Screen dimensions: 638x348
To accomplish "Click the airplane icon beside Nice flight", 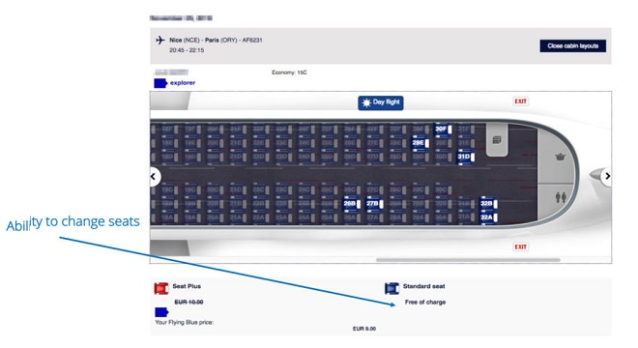I will [159, 41].
